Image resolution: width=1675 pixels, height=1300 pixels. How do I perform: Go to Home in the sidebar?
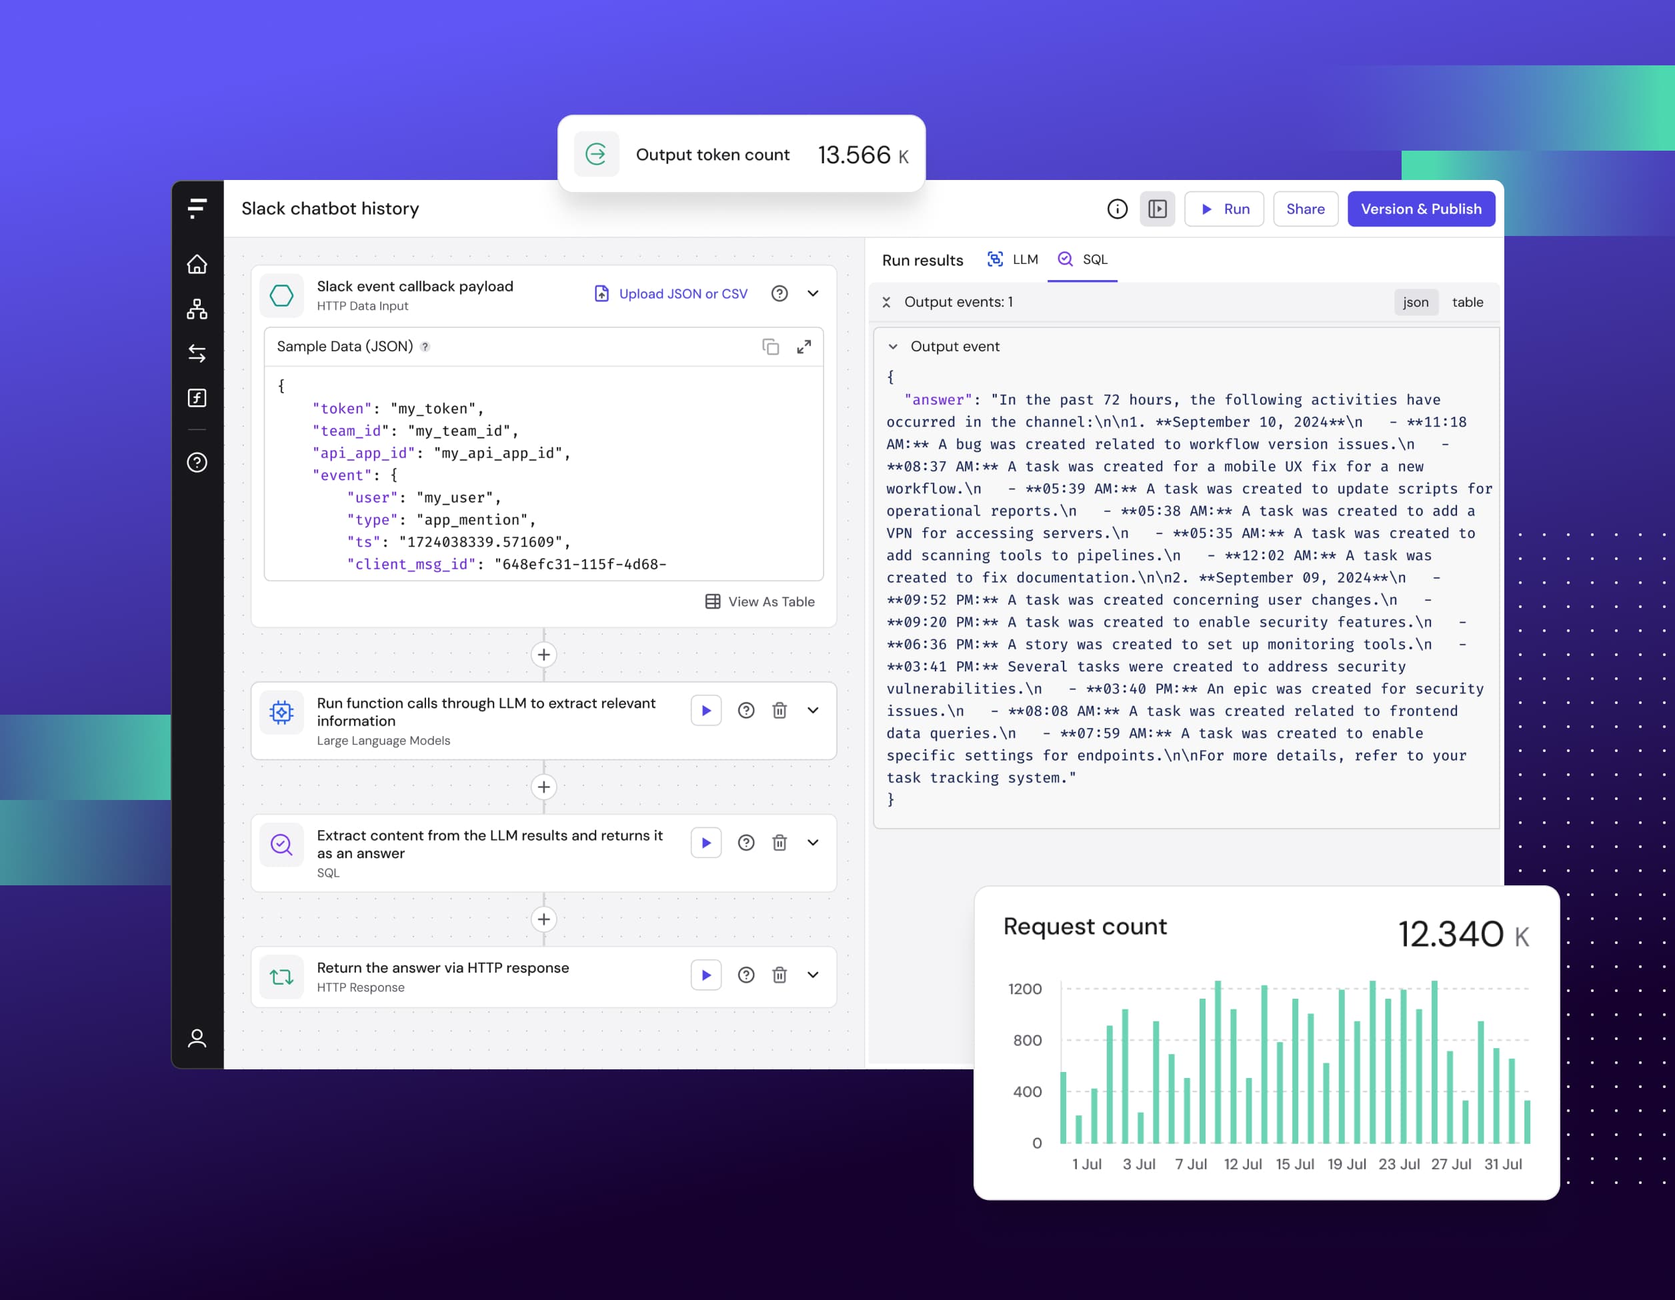(x=197, y=264)
